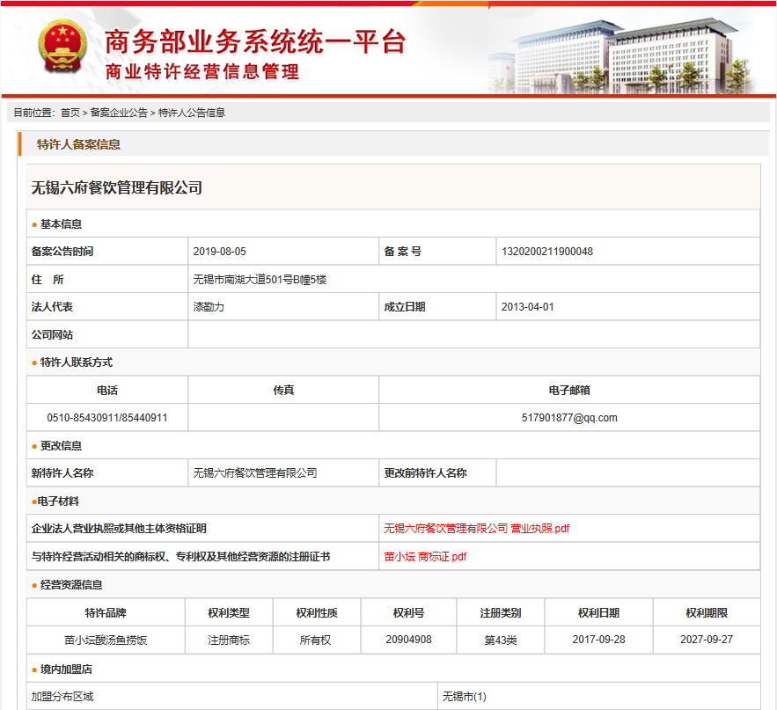
Task: Click the 权利日期 column header
Action: [x=598, y=613]
